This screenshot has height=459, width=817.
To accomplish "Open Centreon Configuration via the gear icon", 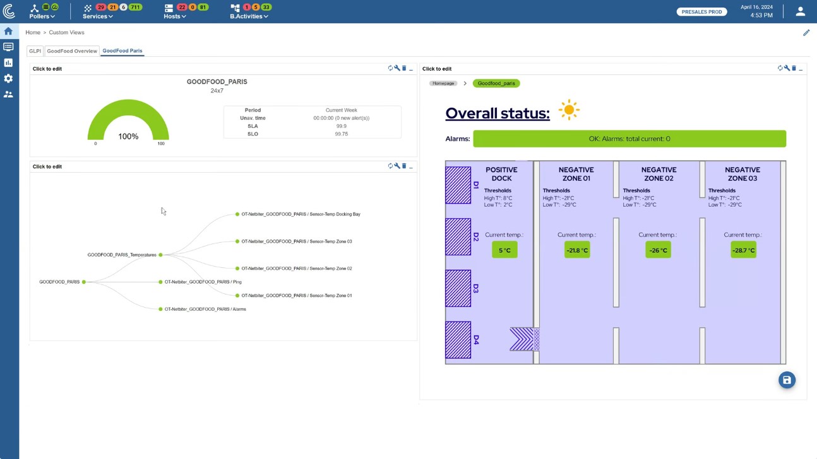I will [x=9, y=78].
